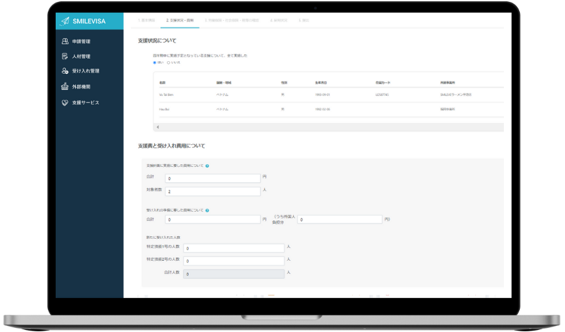
Task: Click the LO587745 residence card cell
Action: pyautogui.click(x=382, y=94)
